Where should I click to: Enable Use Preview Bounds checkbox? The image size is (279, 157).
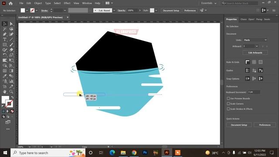[x=228, y=98]
